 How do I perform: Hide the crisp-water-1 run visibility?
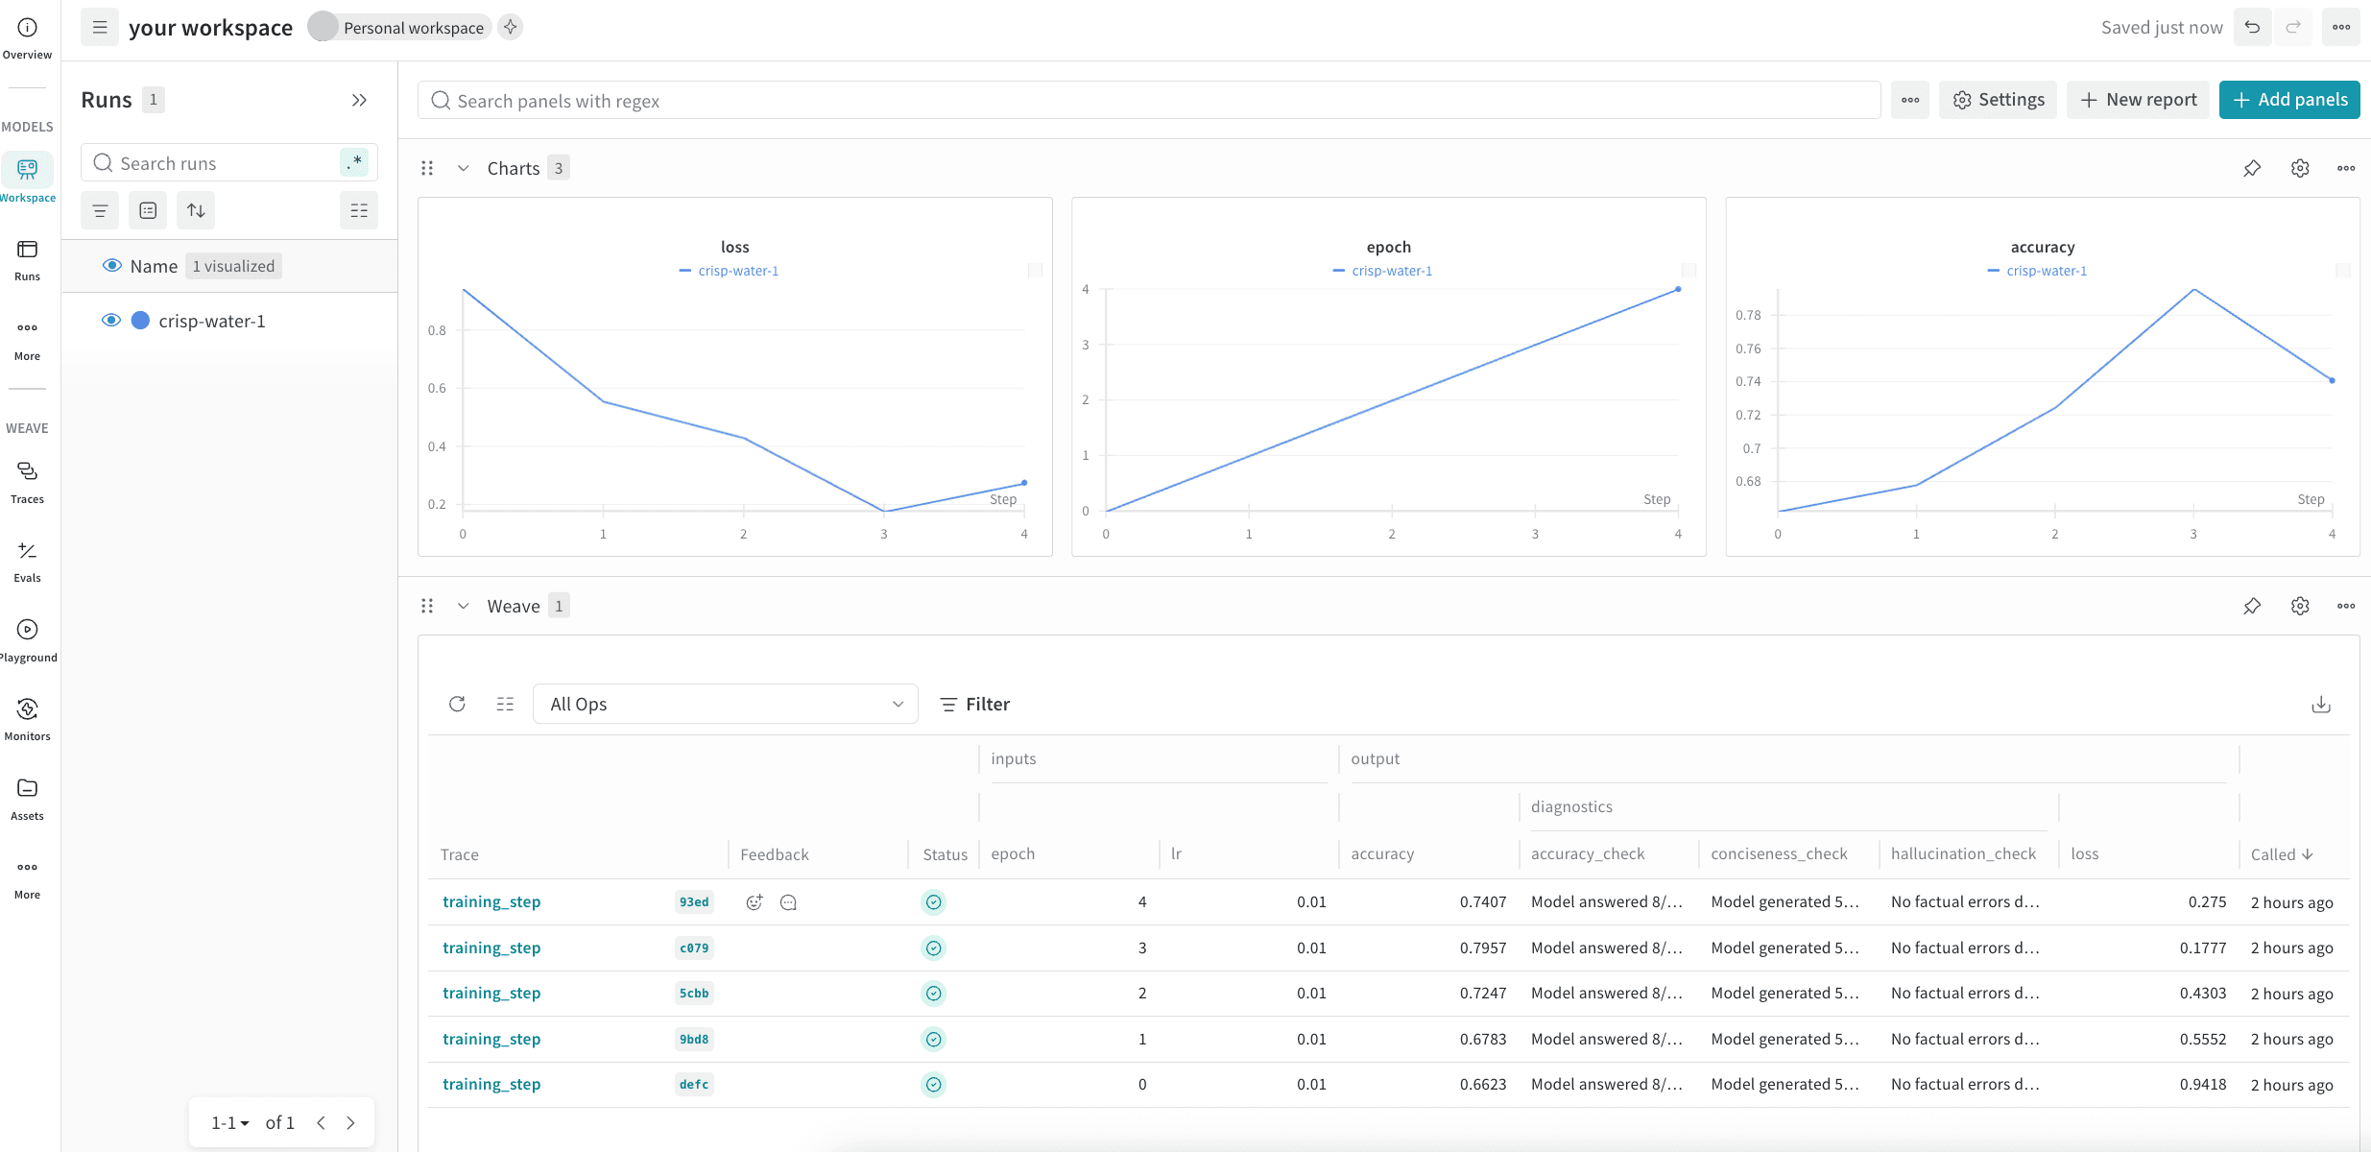[x=111, y=320]
